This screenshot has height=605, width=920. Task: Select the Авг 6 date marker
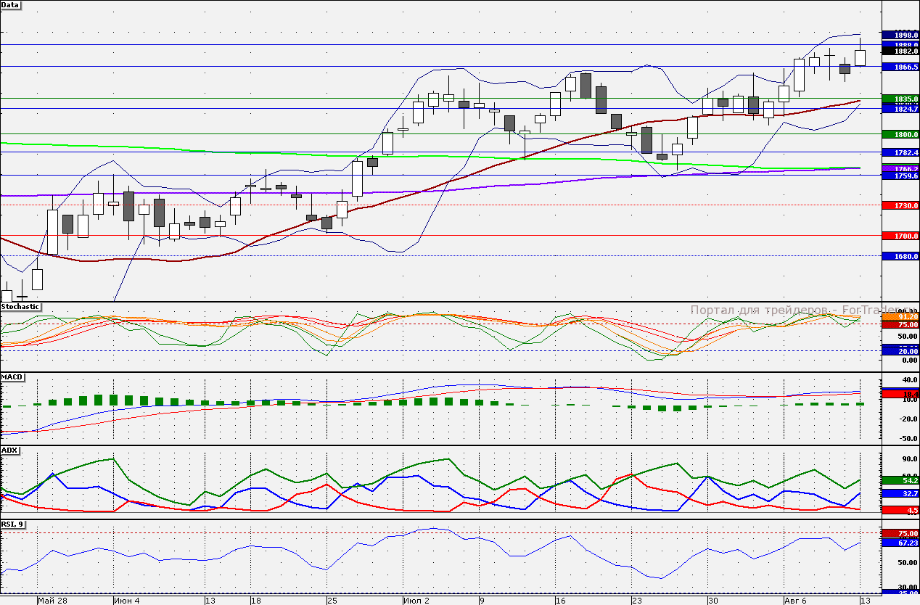coord(796,601)
